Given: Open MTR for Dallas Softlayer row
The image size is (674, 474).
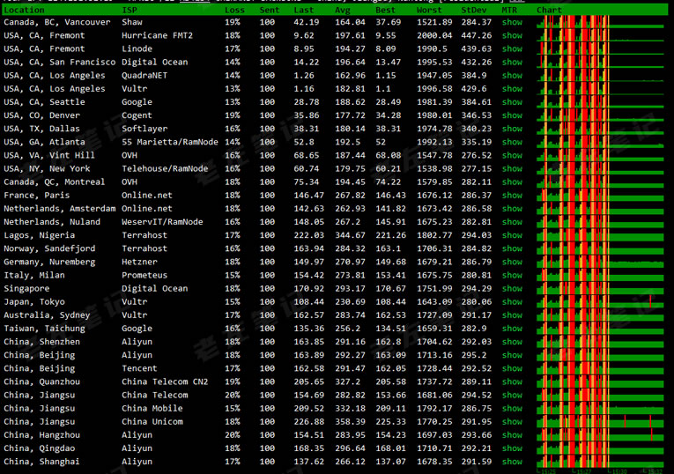Looking at the screenshot, I should pyautogui.click(x=512, y=129).
